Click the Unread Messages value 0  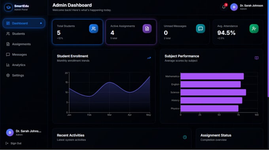point(166,33)
